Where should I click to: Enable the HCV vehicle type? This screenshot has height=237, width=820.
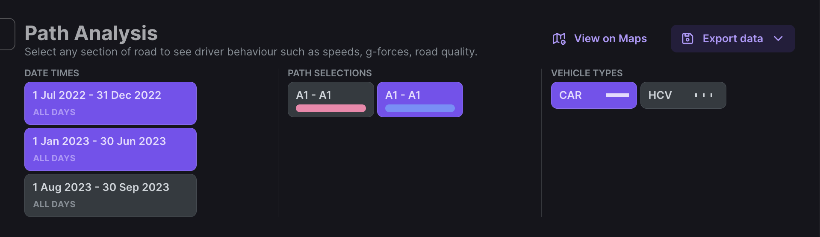point(683,95)
